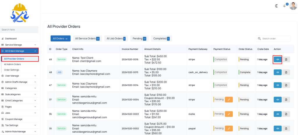View details of order 47
This screenshot has height=135, width=298.
point(278,85)
